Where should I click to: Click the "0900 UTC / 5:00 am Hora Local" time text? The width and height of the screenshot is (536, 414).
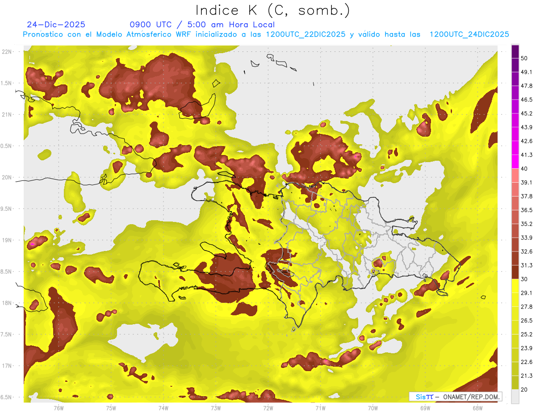coord(202,25)
